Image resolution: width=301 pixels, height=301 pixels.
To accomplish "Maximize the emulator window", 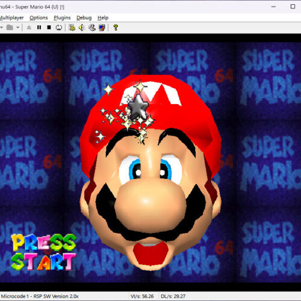I will (x=293, y=7).
